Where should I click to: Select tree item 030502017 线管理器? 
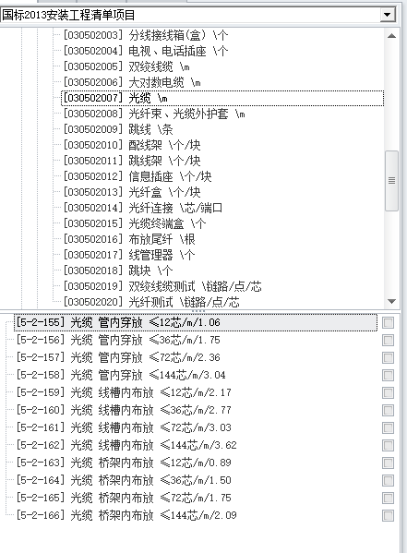(129, 255)
